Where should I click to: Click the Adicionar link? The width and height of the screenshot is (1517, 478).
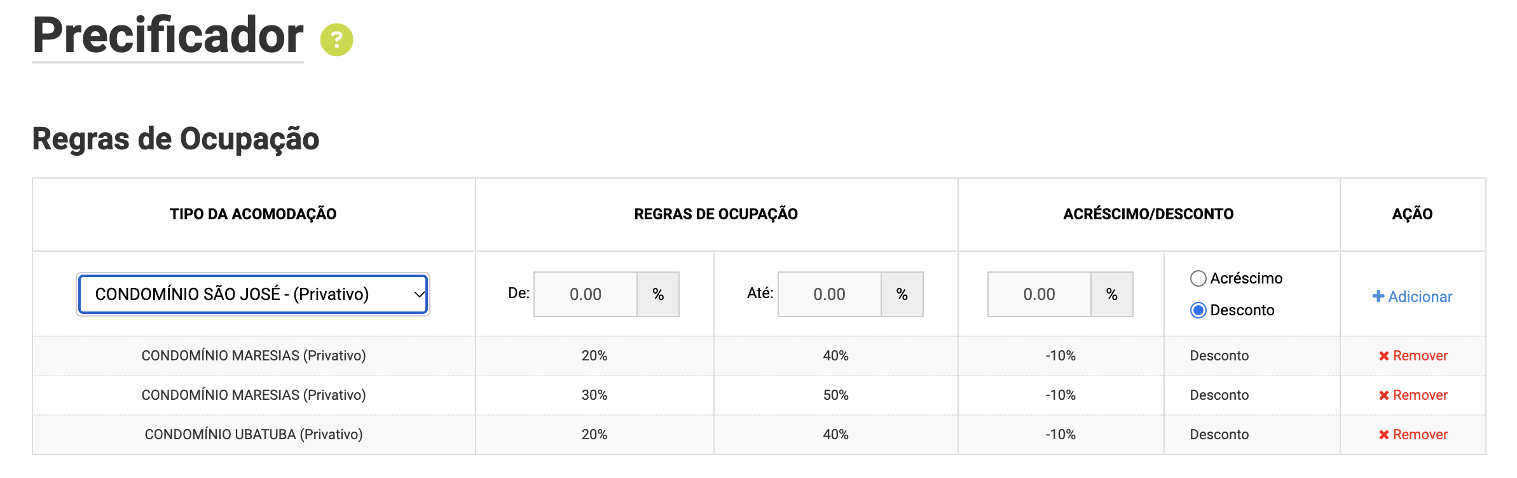[1412, 296]
